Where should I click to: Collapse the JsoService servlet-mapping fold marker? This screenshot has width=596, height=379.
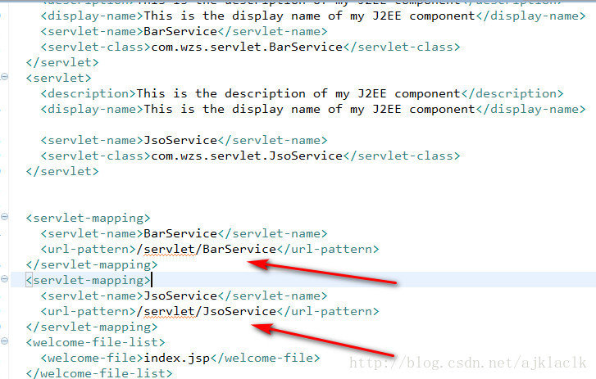tap(4, 279)
